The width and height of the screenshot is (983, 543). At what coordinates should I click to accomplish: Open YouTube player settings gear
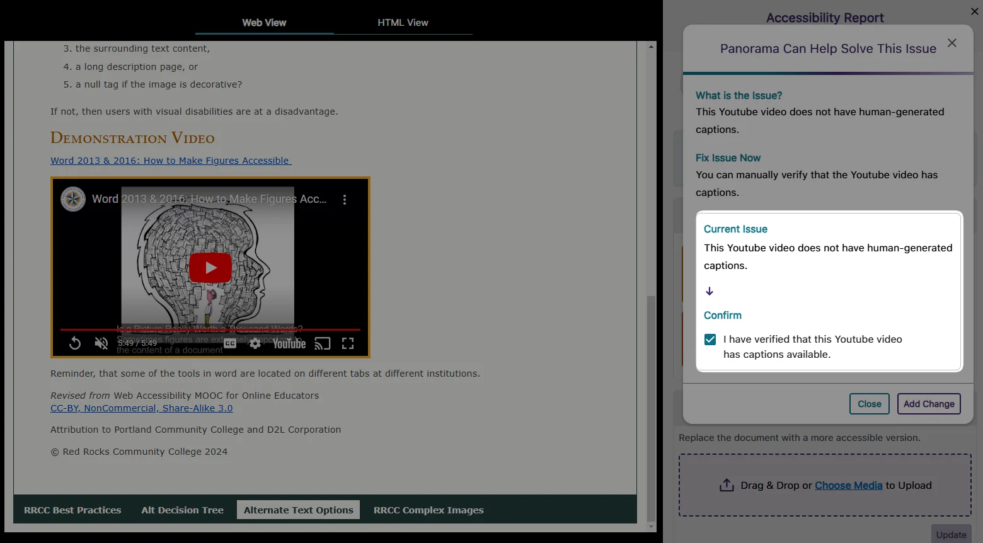click(255, 343)
